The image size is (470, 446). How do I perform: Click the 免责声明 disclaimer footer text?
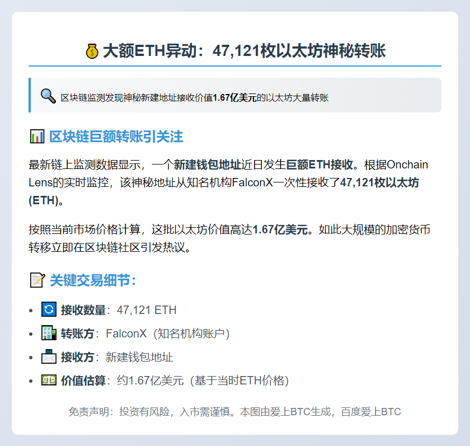[234, 411]
